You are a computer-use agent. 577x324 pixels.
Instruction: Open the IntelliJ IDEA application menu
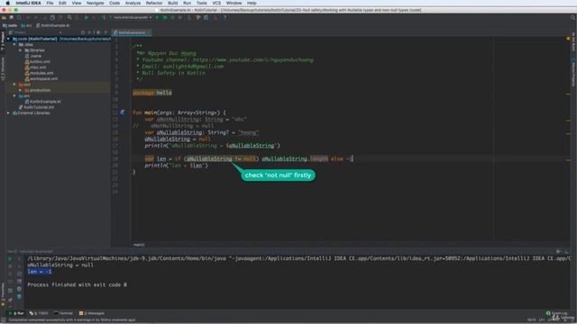[x=28, y=3]
